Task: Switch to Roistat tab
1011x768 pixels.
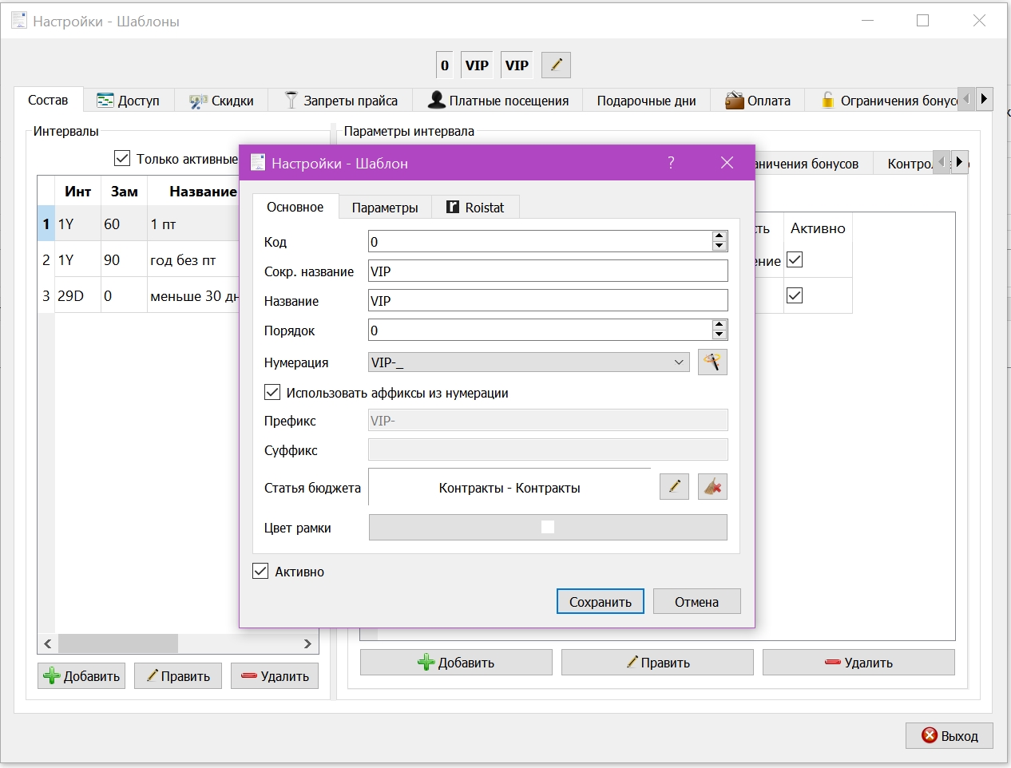Action: (475, 208)
